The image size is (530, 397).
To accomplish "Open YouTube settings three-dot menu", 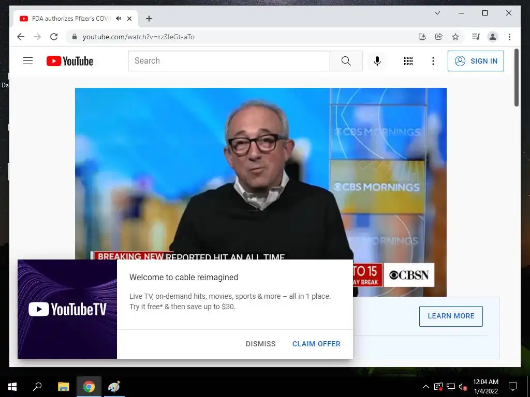I will tap(433, 61).
